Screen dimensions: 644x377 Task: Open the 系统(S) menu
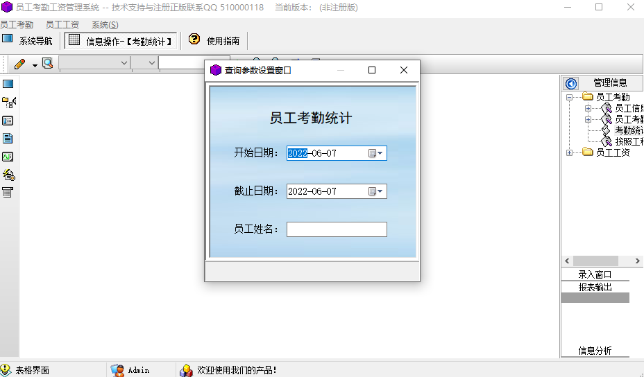click(105, 25)
